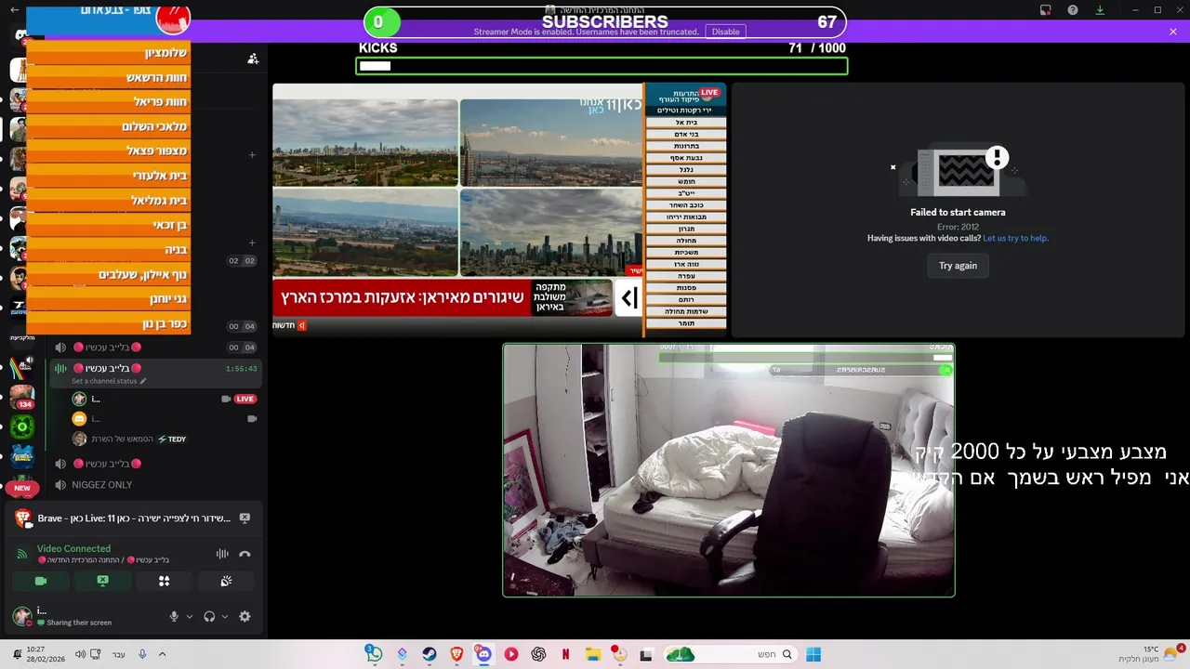The height and width of the screenshot is (669, 1190).
Task: Select the NIGGEZ ONLY voice channel
Action: [102, 485]
